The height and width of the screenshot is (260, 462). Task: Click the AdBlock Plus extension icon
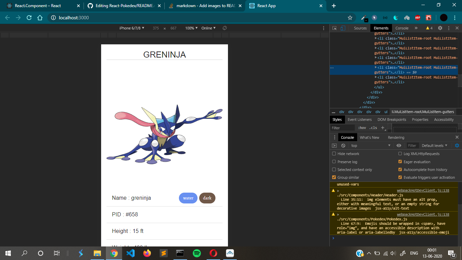point(418,18)
